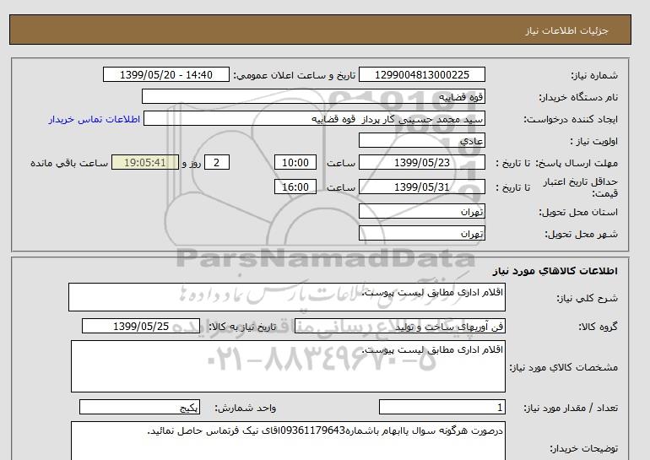Click the price validity time 16:00
650x460 pixels.
[295, 187]
